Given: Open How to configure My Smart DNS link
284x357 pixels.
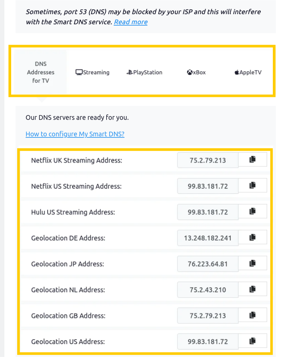Looking at the screenshot, I should click(x=75, y=134).
